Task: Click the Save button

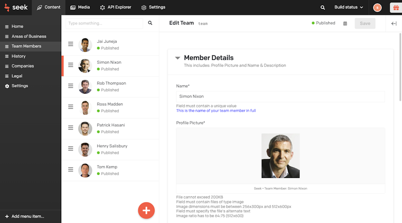Action: point(365,23)
